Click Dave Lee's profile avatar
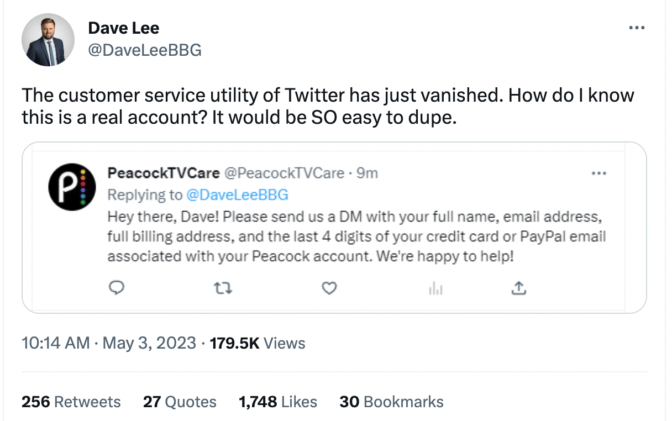672x421 pixels. (x=48, y=40)
